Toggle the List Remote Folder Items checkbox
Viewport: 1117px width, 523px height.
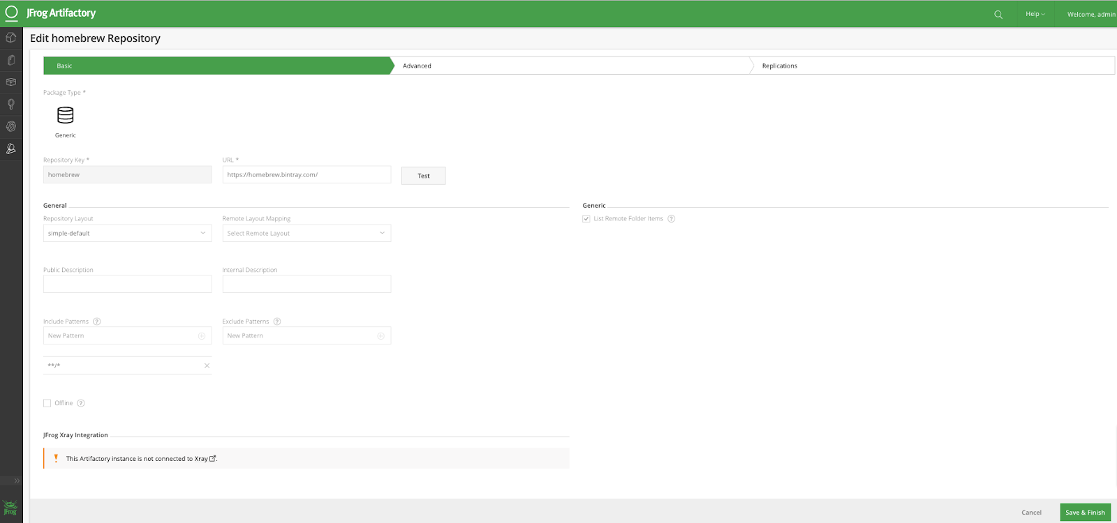pyautogui.click(x=586, y=219)
